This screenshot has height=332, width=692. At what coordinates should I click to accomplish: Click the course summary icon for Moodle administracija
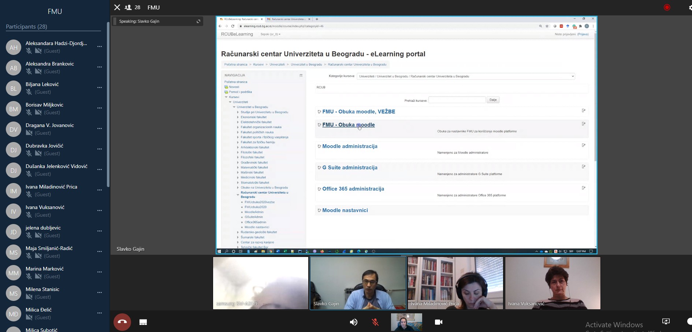pyautogui.click(x=584, y=145)
